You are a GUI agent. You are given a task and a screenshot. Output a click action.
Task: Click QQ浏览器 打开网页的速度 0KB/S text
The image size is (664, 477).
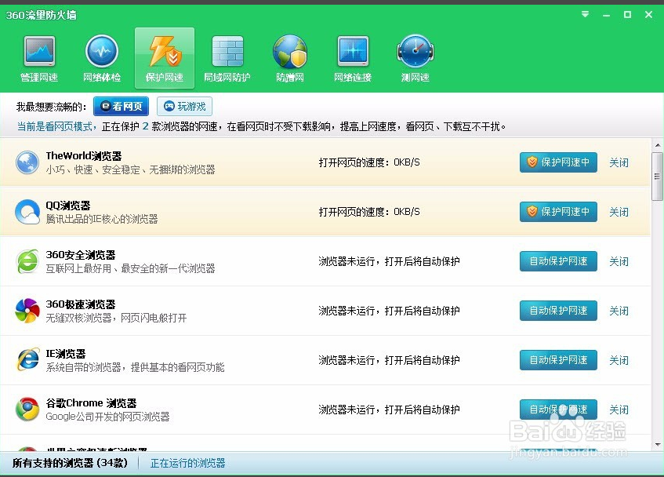click(x=369, y=212)
